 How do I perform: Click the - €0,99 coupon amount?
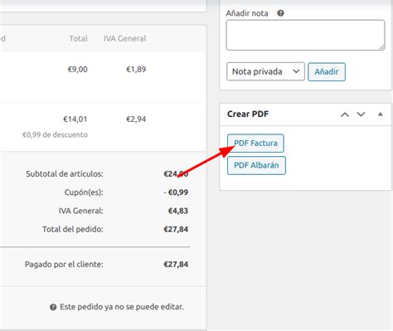coord(176,192)
